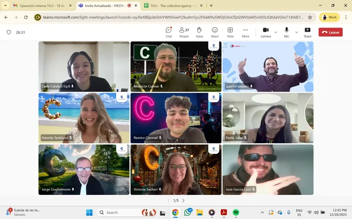Reload the Teams page
Image resolution: width=352 pixels, height=219 pixels.
point(26,17)
